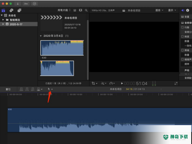
Task: Open the background tasks checkmark icon
Action: click(x=35, y=4)
